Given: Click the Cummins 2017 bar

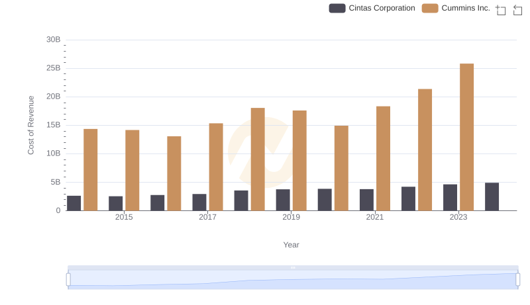Looking at the screenshot, I should pyautogui.click(x=216, y=167).
